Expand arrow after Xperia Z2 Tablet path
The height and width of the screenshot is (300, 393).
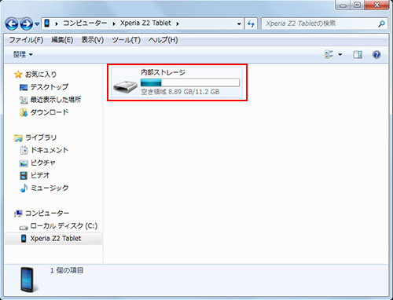(x=178, y=24)
